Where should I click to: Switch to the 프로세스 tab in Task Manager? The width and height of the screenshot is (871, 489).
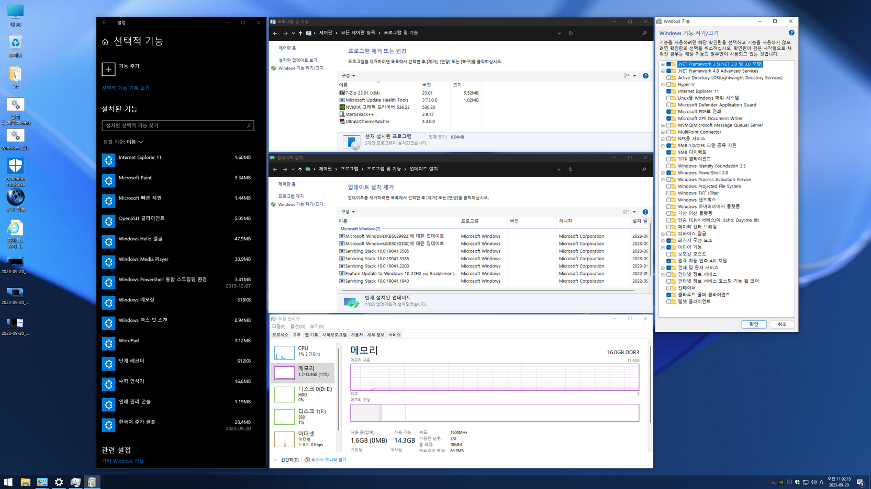(x=280, y=335)
